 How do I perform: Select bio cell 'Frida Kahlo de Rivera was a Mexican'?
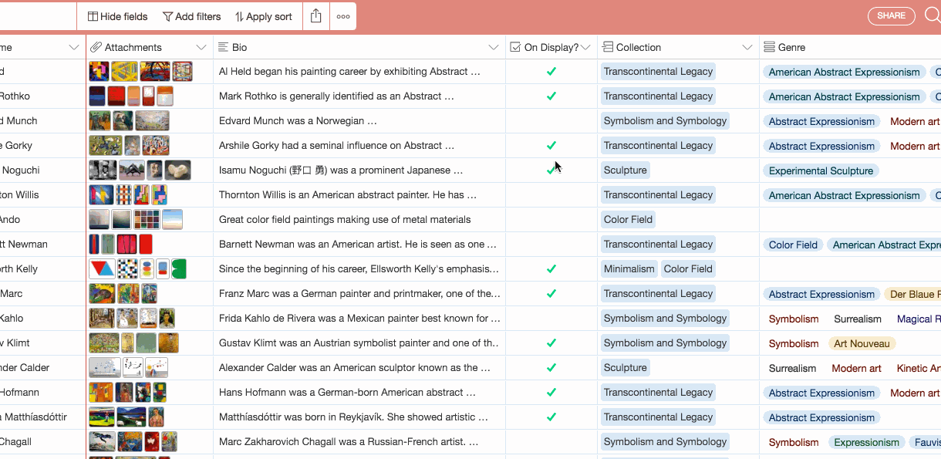click(x=359, y=319)
